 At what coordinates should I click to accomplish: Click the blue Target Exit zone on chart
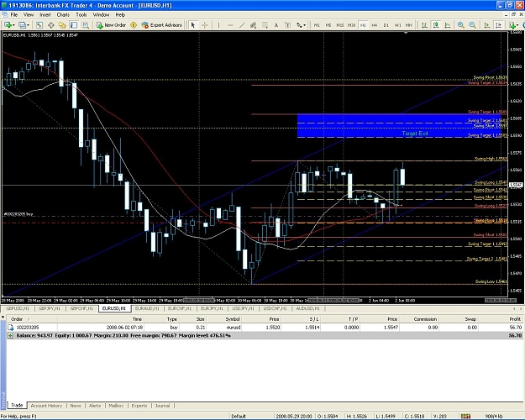pos(399,126)
